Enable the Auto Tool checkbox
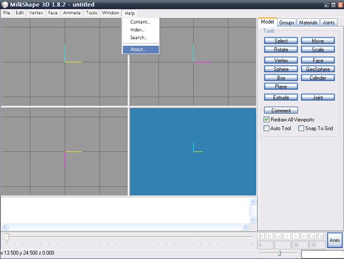Viewport: 344px width, 259px height. click(267, 128)
